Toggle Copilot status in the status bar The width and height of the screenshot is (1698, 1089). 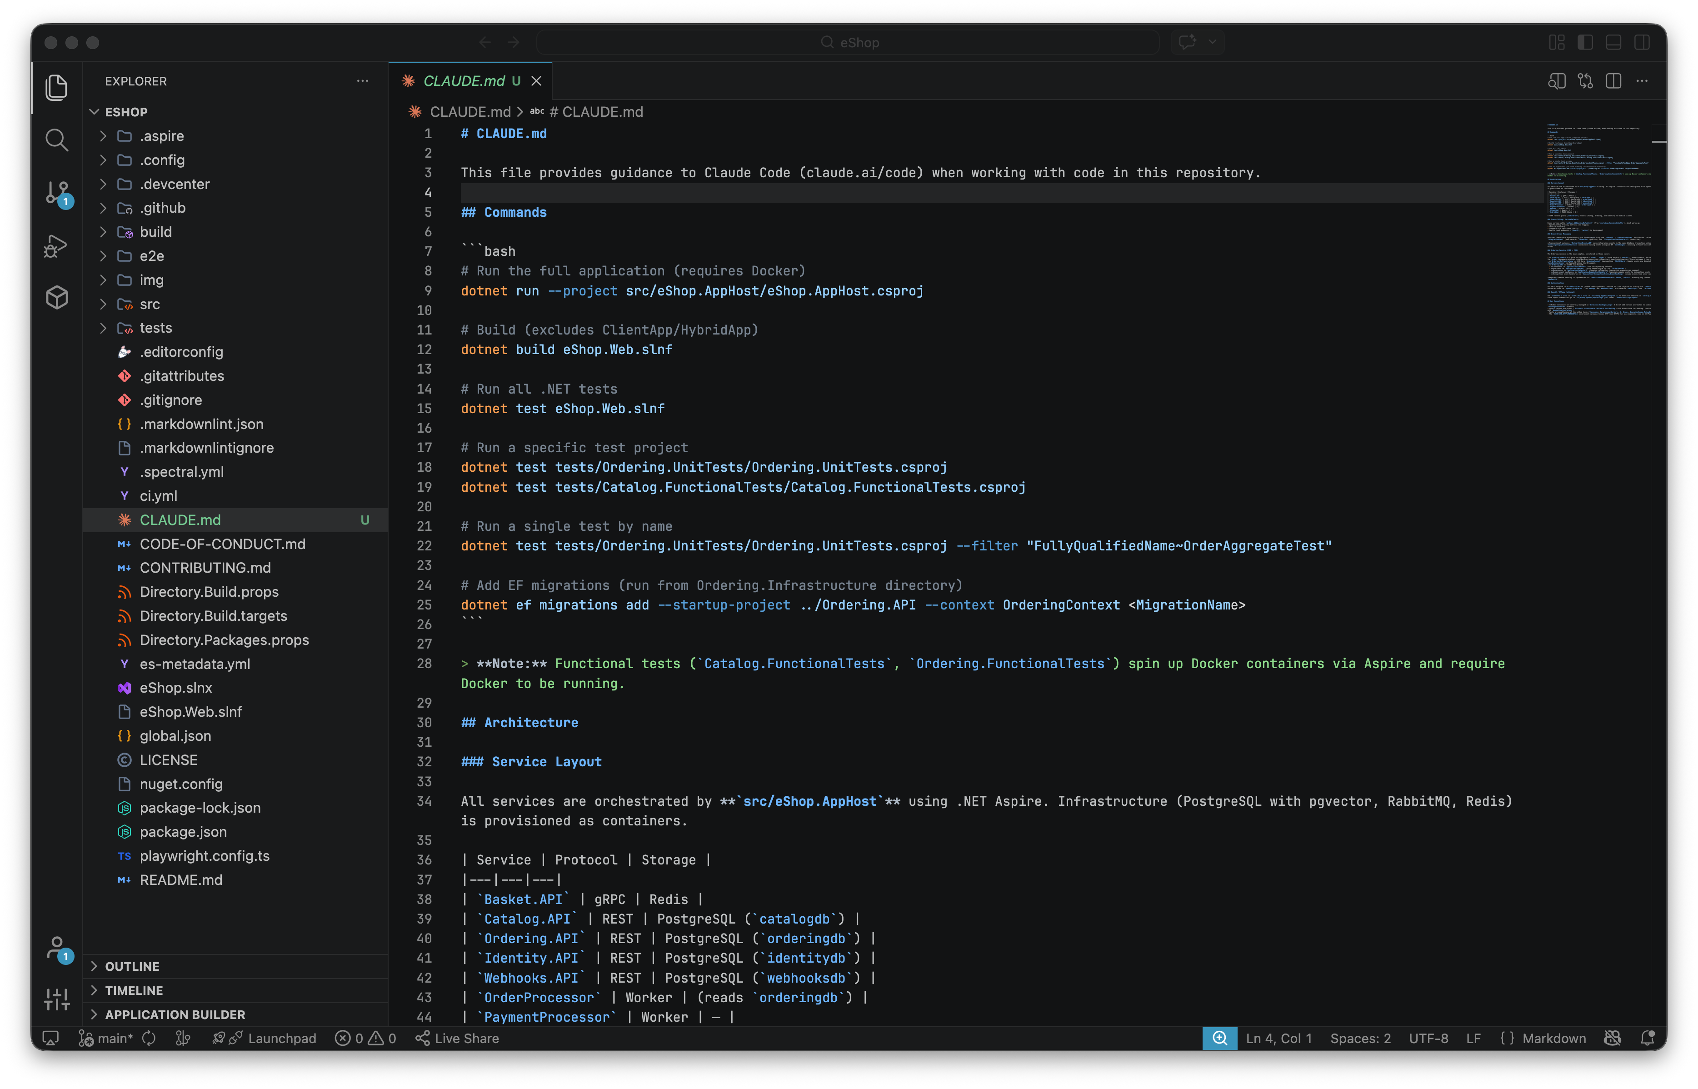click(1614, 1038)
